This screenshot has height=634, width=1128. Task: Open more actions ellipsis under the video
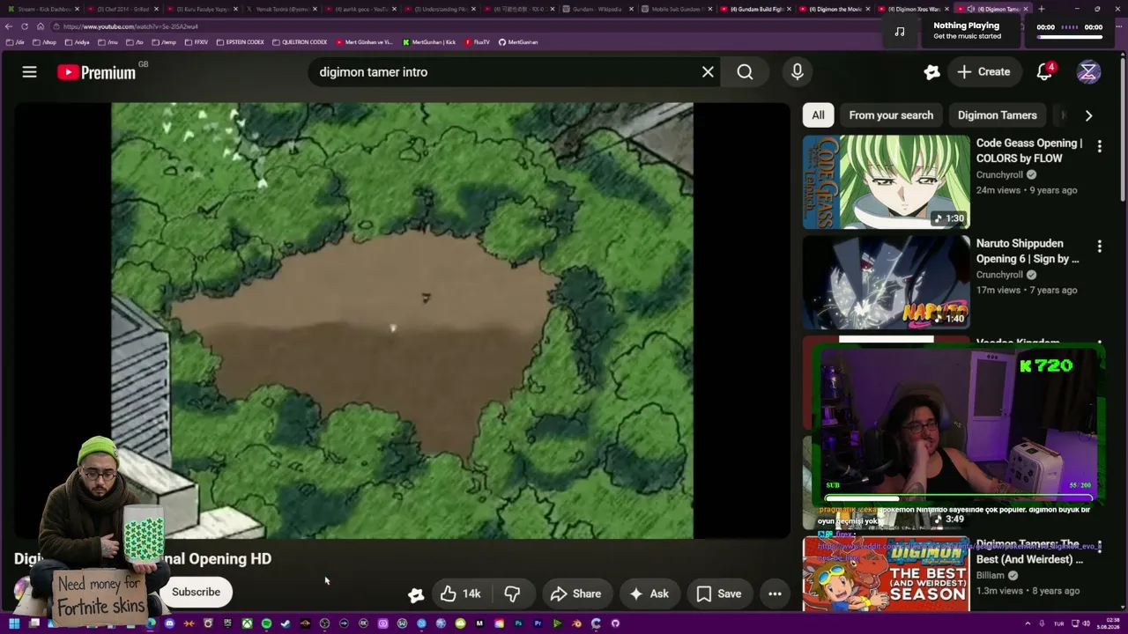click(x=775, y=593)
